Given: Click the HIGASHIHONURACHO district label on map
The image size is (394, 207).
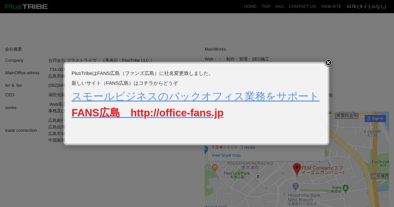Looking at the screenshot, I should point(250,163).
